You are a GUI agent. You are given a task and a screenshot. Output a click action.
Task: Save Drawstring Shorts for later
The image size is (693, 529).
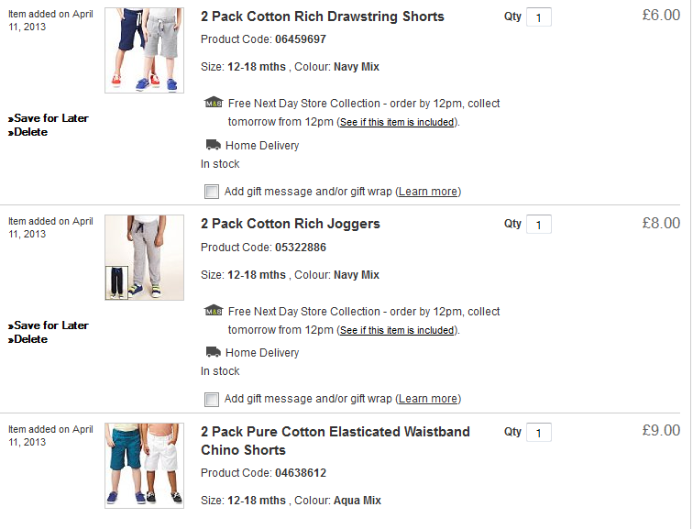tap(49, 118)
